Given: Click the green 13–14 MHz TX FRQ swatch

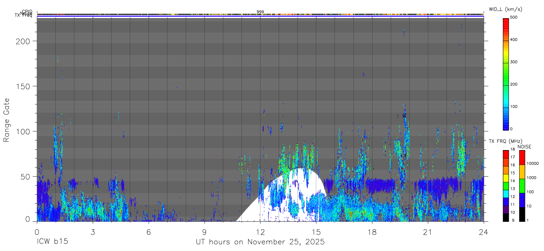Looking at the screenshot, I should [x=506, y=185].
